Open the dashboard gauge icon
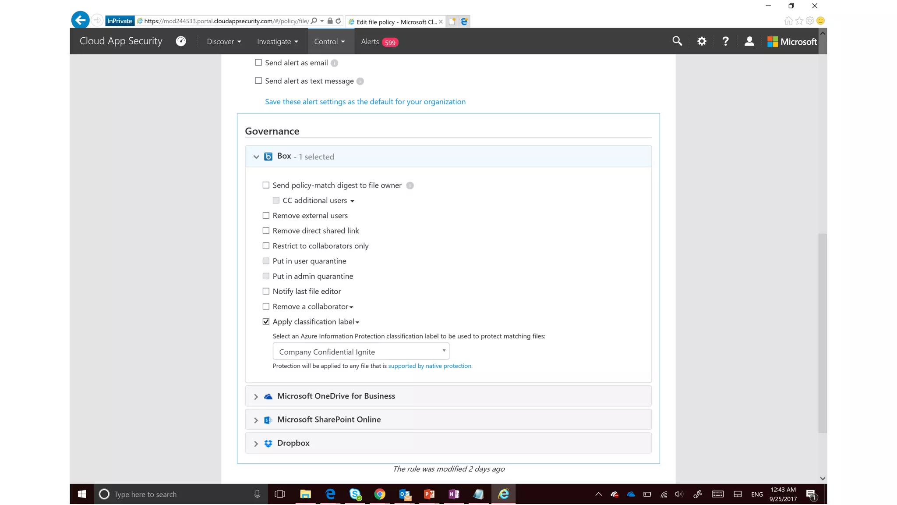Viewport: 897px width, 505px height. click(181, 41)
